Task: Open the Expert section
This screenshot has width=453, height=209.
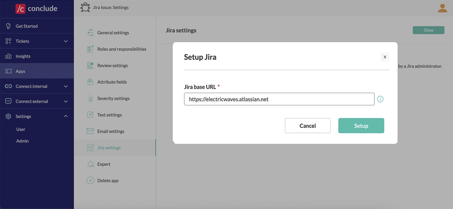Action: [x=104, y=164]
